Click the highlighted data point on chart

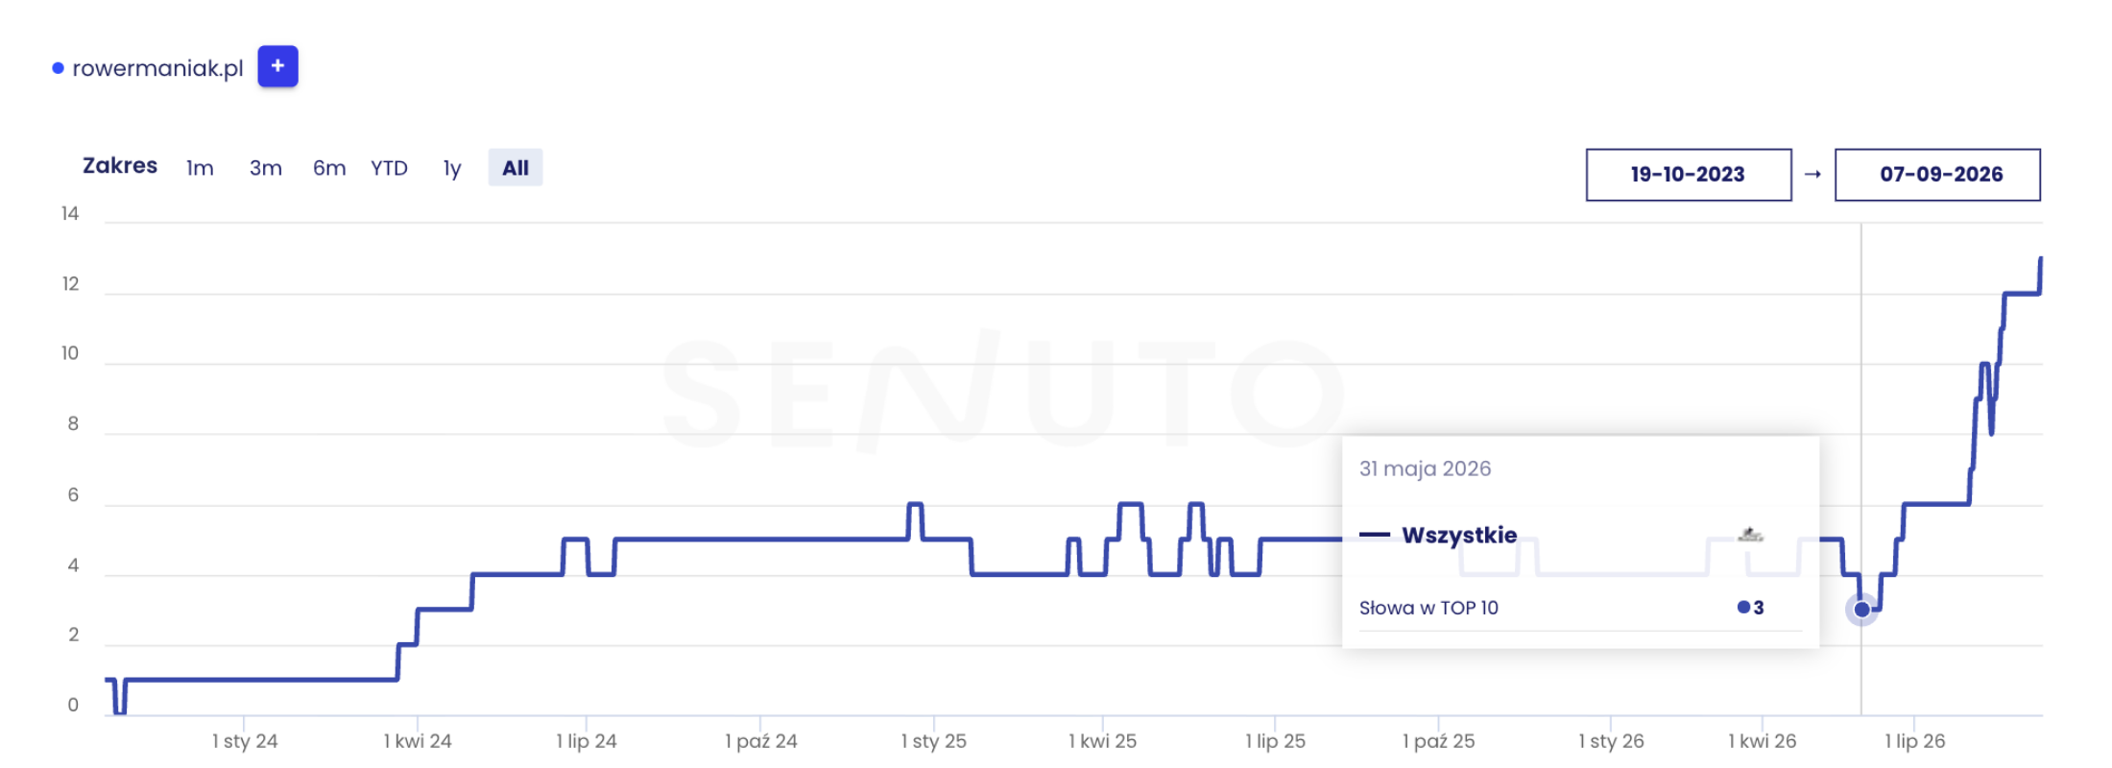[1861, 609]
